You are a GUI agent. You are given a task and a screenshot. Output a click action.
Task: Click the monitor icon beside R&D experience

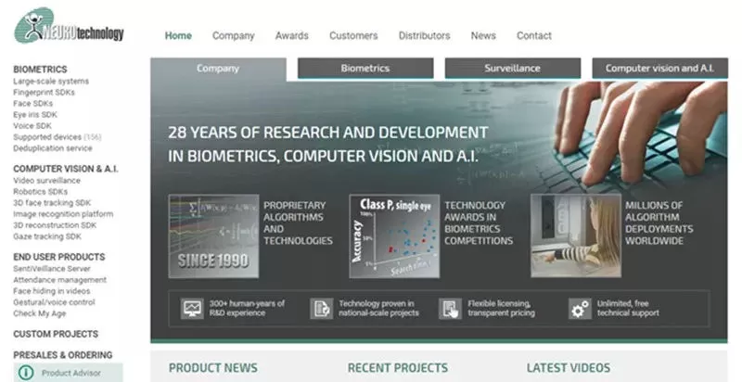(193, 308)
